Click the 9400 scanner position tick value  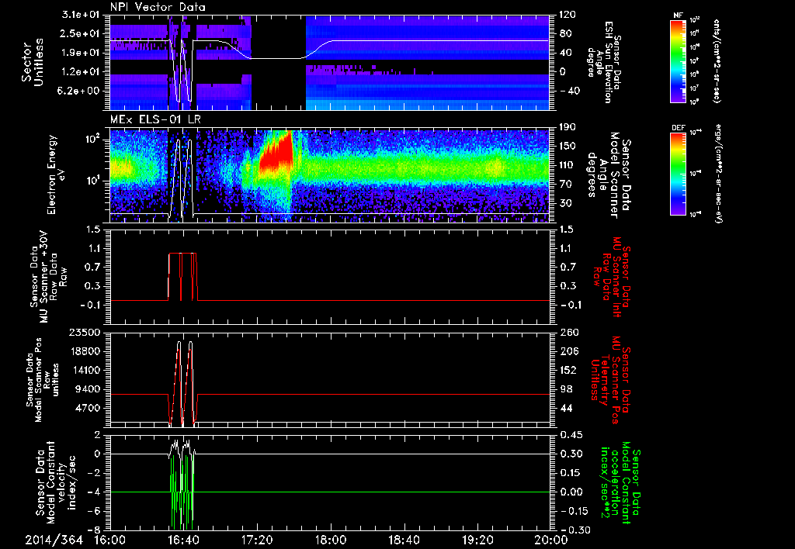click(x=89, y=389)
